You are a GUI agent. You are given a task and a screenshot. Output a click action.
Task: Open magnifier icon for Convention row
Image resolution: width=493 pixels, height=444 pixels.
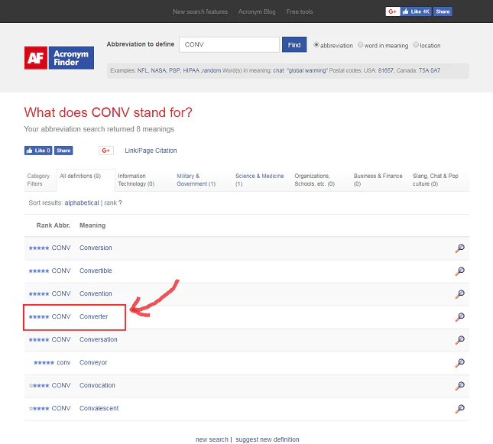pyautogui.click(x=459, y=294)
